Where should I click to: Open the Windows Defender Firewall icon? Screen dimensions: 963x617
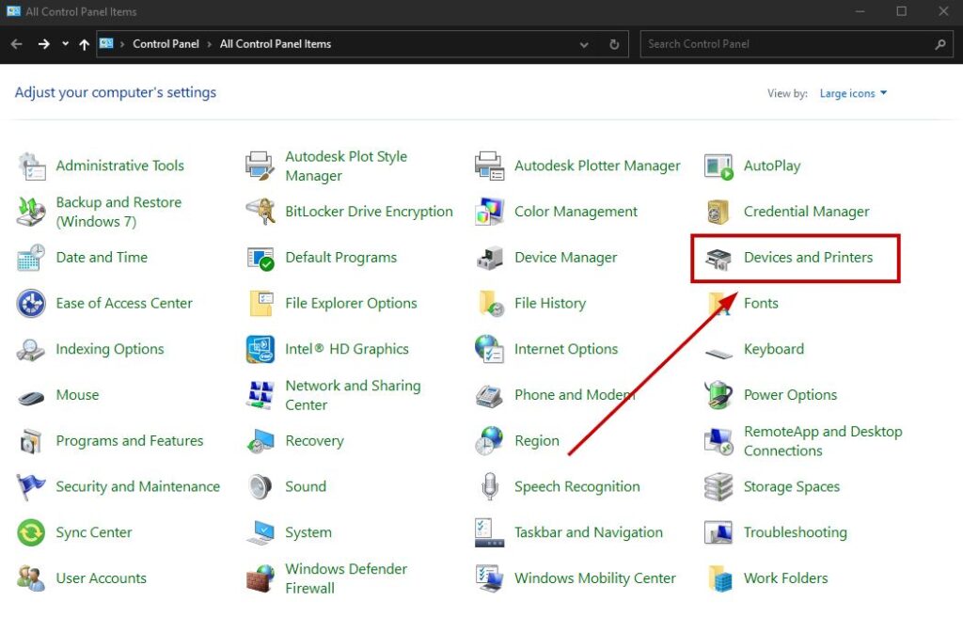[260, 578]
